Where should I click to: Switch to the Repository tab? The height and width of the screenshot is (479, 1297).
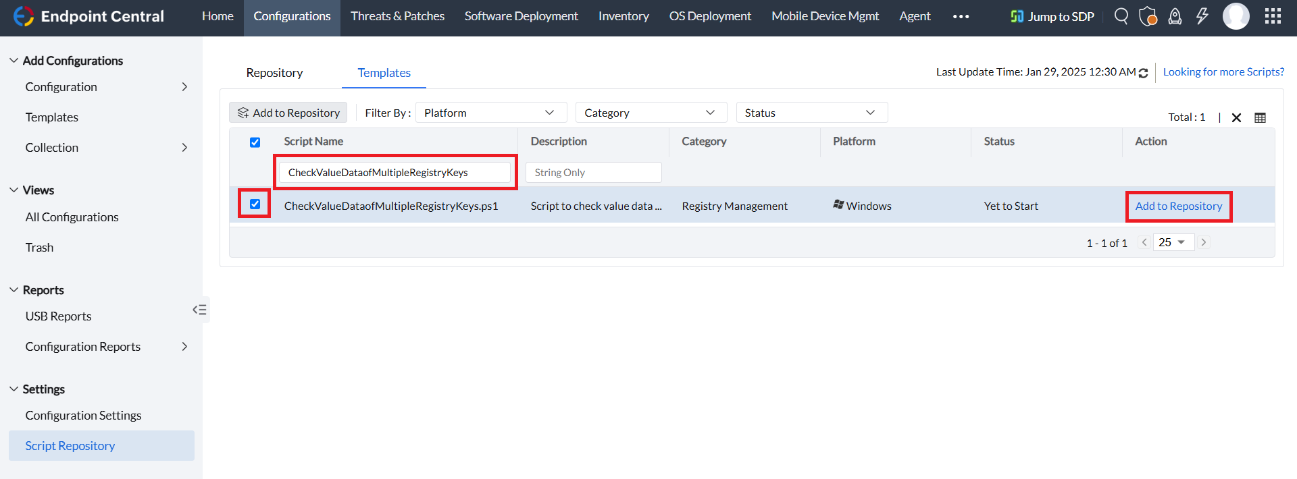(274, 73)
